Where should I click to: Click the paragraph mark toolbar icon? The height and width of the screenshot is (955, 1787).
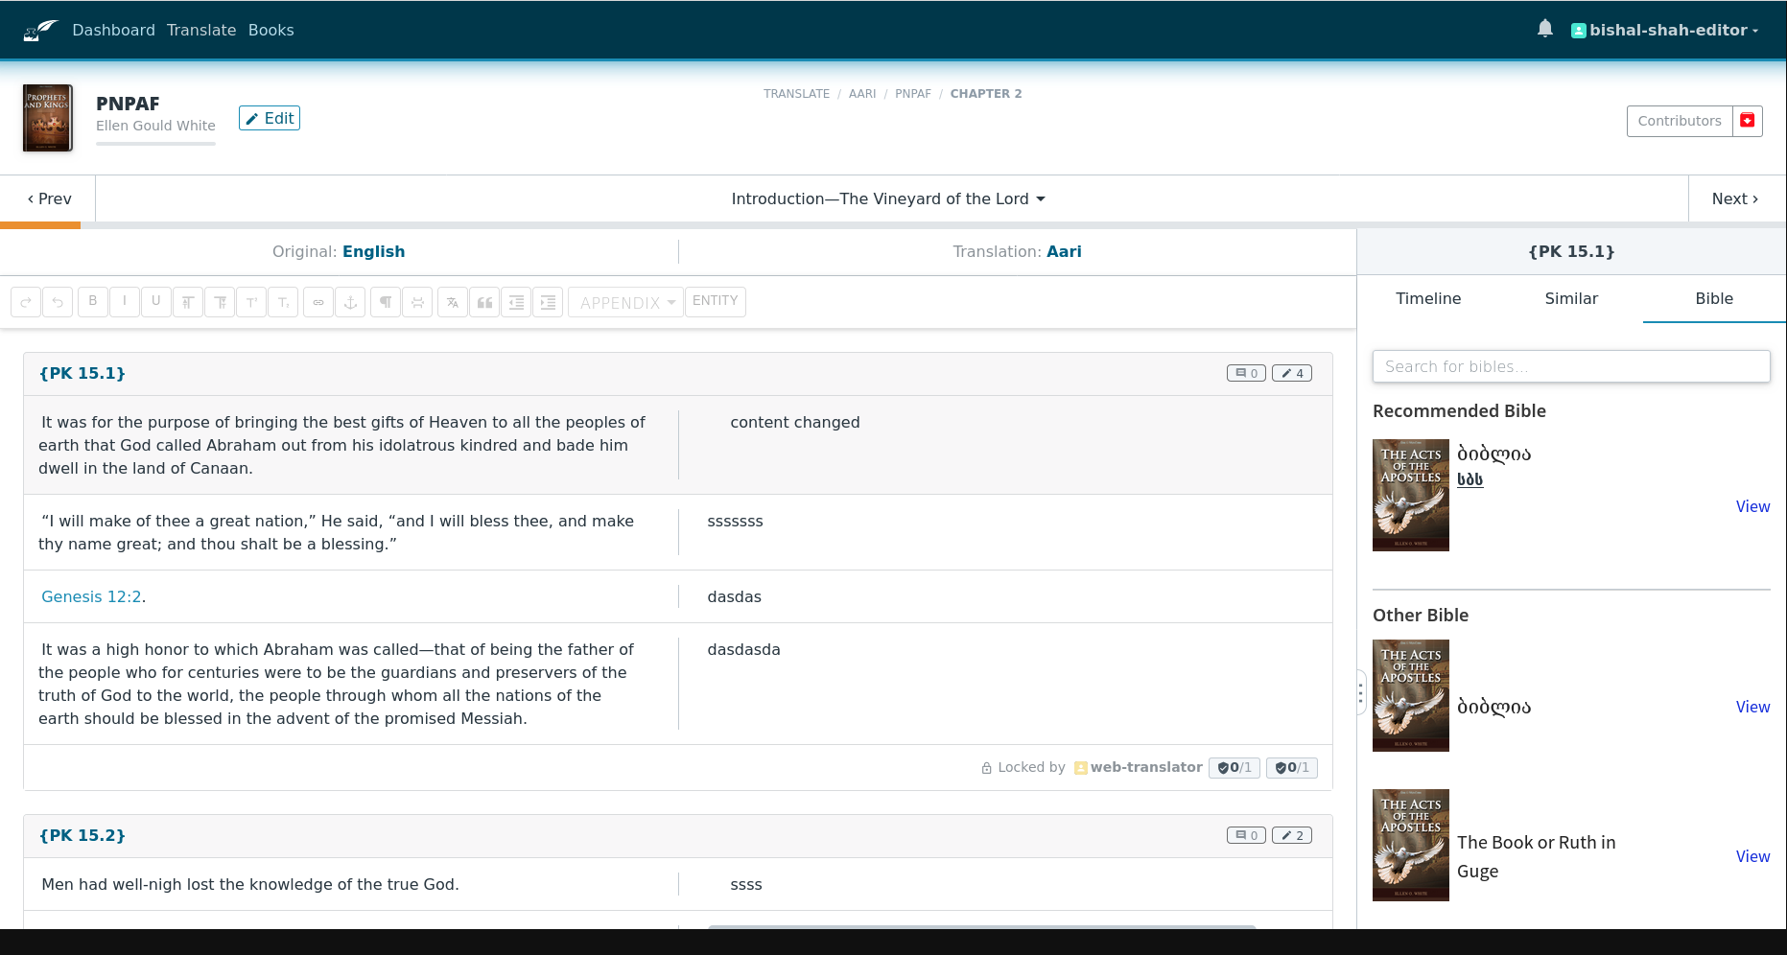click(x=386, y=302)
